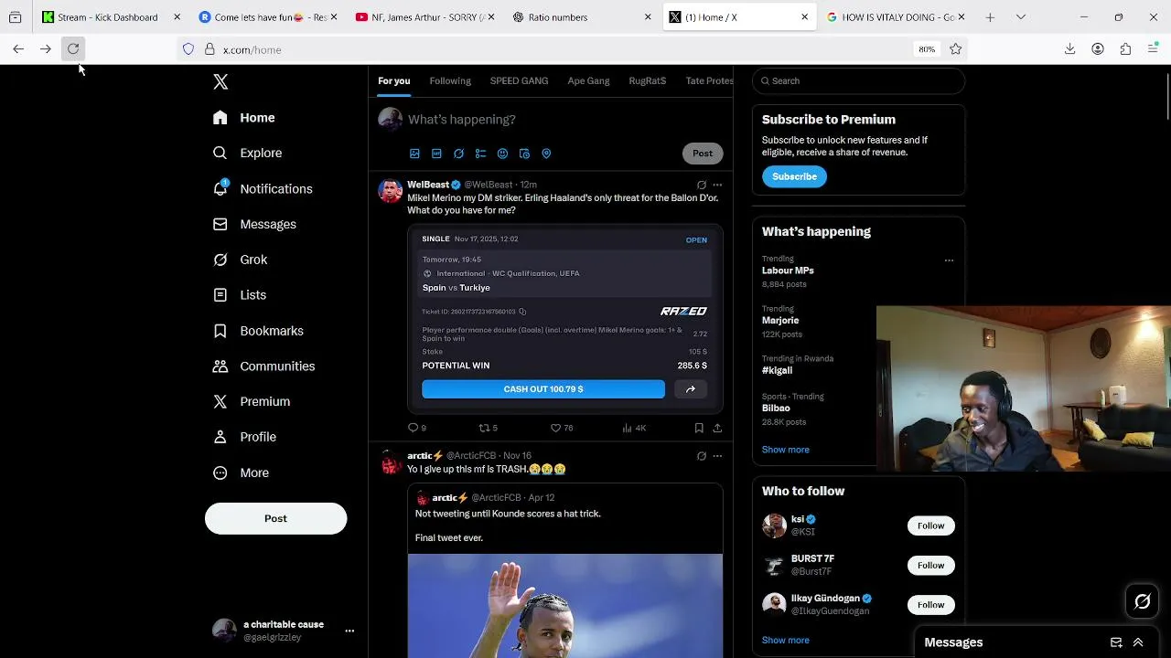
Task: Switch to the Ape Gang tab
Action: click(x=588, y=81)
